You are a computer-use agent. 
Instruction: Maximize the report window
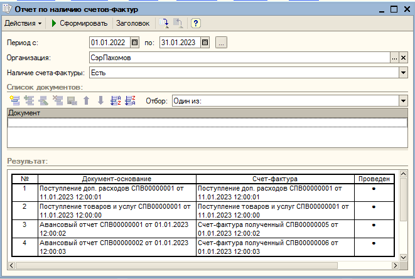pos(394,9)
